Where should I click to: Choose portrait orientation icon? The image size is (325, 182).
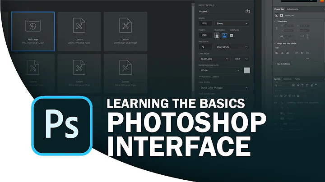[217, 36]
